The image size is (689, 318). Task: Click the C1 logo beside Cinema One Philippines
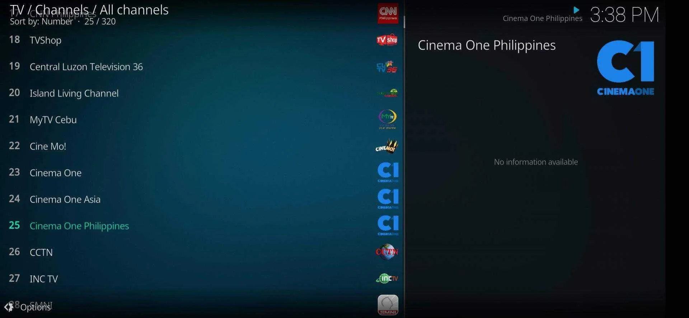[x=388, y=226]
